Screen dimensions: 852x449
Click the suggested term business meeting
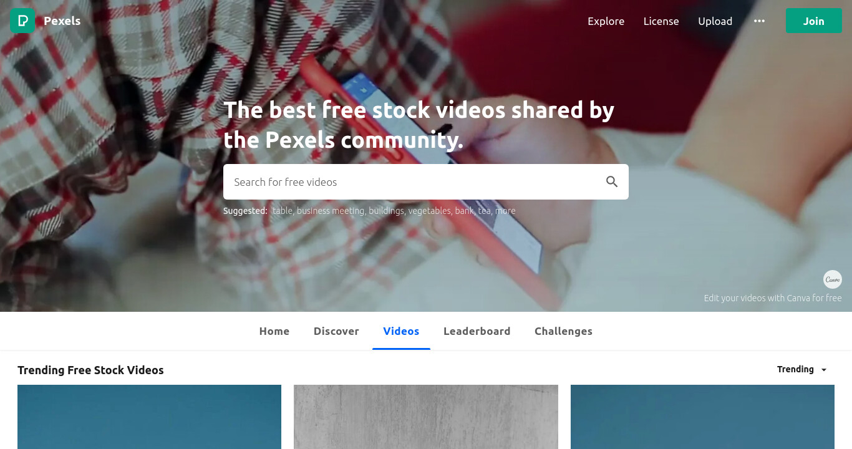tap(331, 211)
